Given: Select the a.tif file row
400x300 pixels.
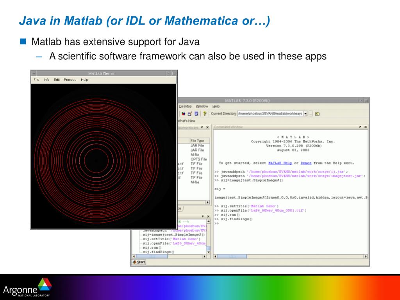Looking at the screenshot, I should [194, 164].
